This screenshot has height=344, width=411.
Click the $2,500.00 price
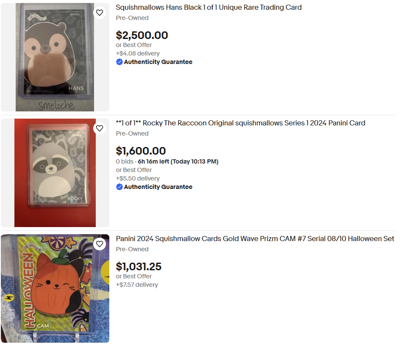[142, 36]
